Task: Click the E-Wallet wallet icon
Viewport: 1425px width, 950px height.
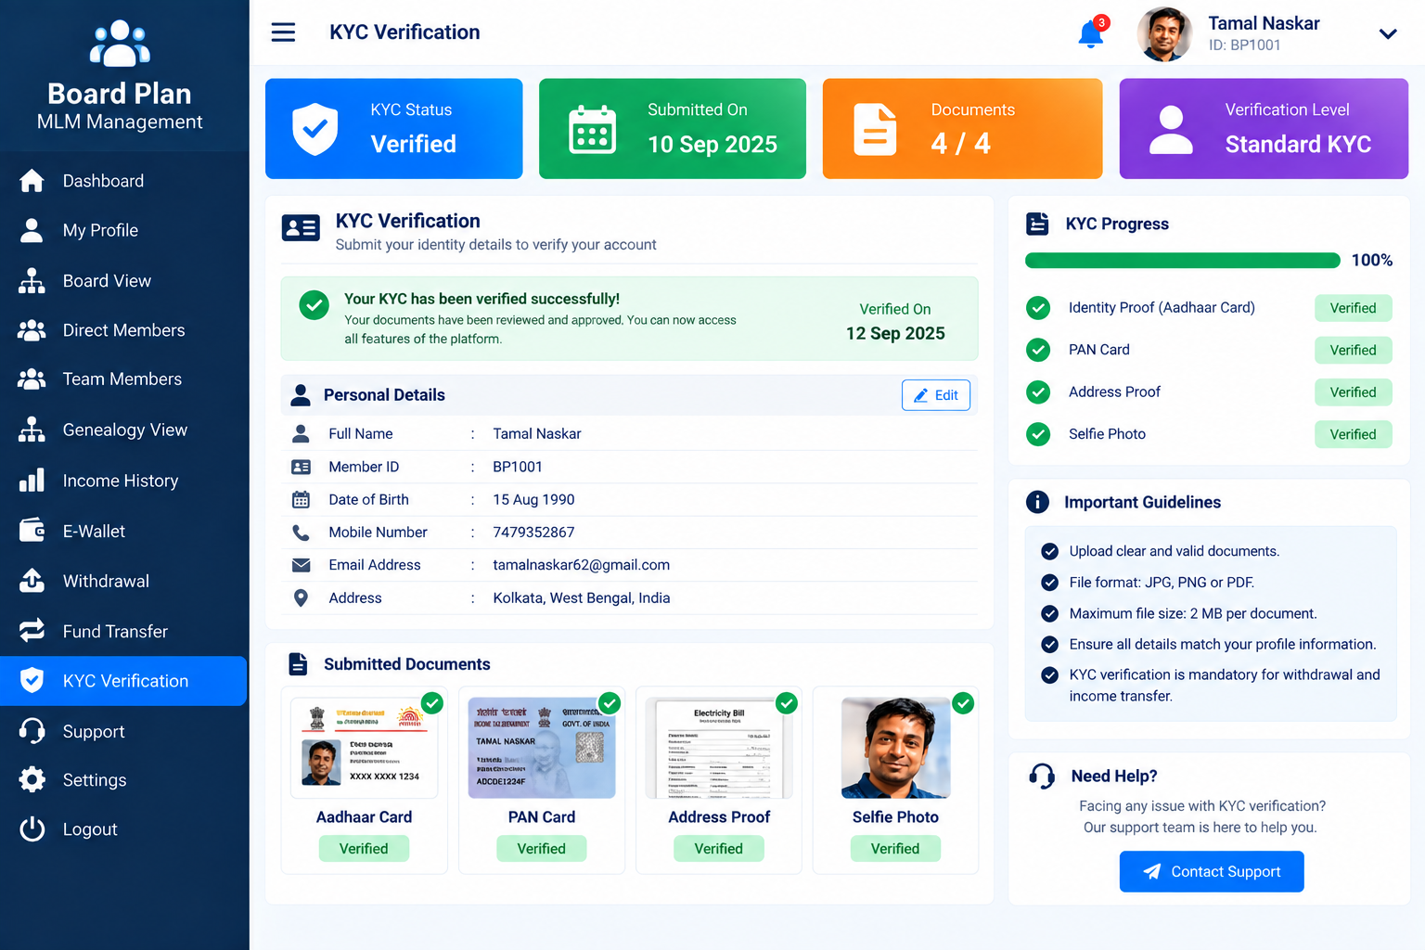Action: [x=32, y=531]
